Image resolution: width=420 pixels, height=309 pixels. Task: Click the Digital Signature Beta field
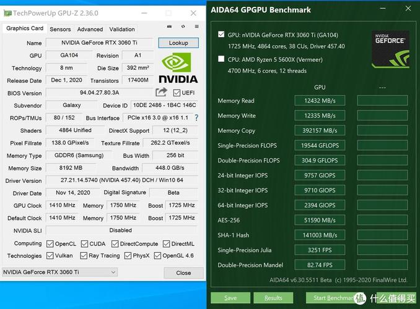point(173,193)
